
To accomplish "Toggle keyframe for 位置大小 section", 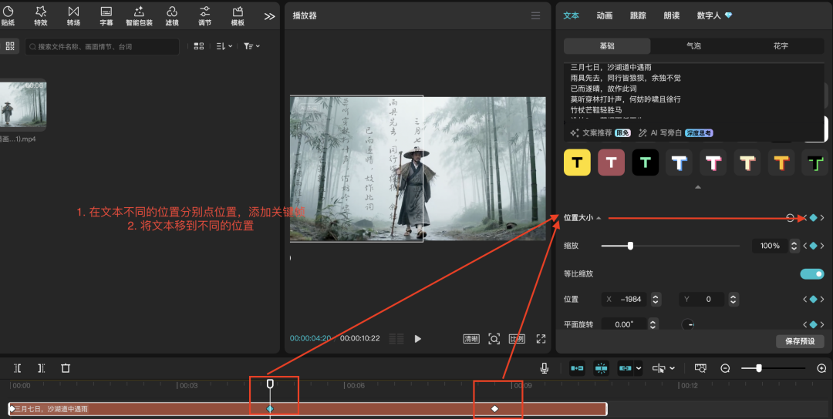I will pos(813,217).
